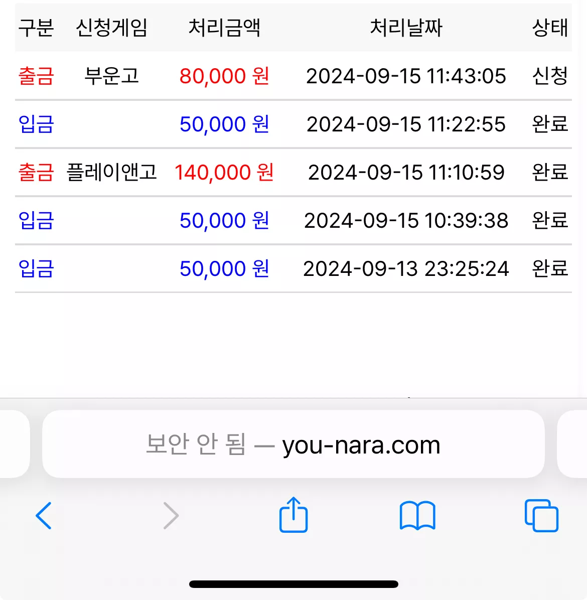This screenshot has height=600, width=587.
Task: Click the 140,000 원 withdrawal amount
Action: [x=224, y=172]
